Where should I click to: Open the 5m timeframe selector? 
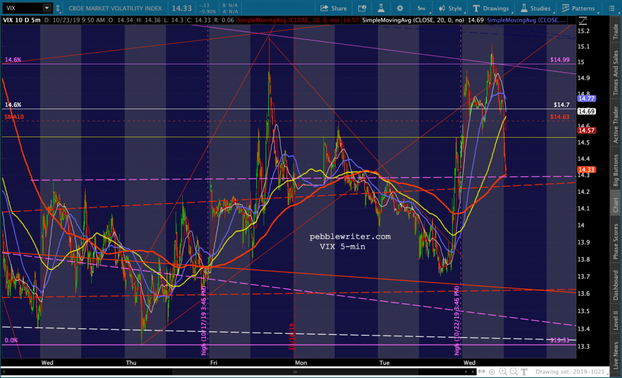coord(422,8)
